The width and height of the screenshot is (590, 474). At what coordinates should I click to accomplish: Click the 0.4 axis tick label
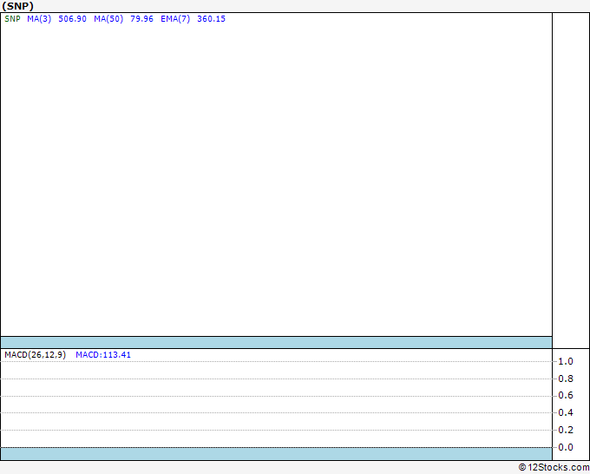(x=565, y=412)
